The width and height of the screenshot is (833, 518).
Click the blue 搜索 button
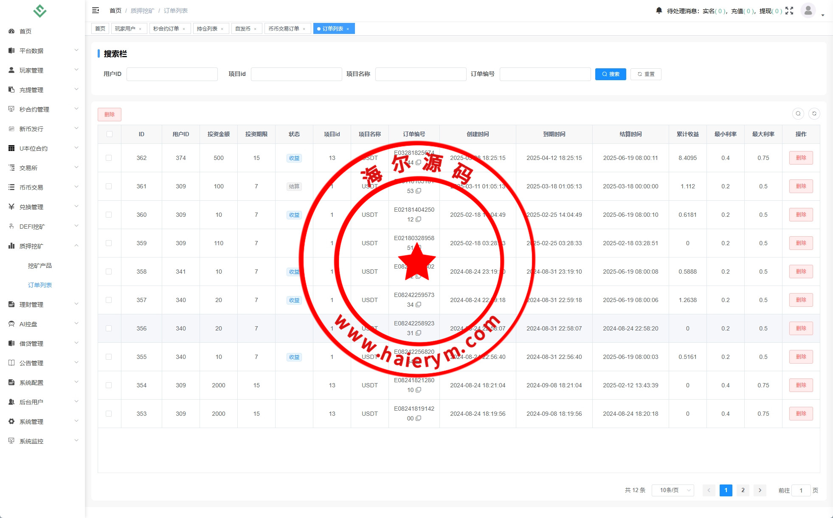(610, 74)
